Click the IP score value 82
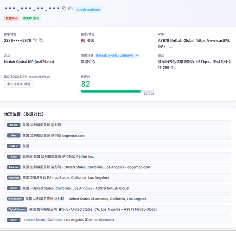The height and width of the screenshot is (231, 236). pos(85,84)
